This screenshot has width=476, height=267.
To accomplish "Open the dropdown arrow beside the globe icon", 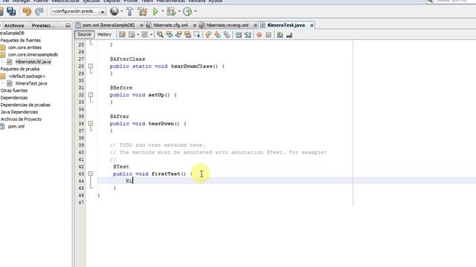I will click(x=122, y=12).
